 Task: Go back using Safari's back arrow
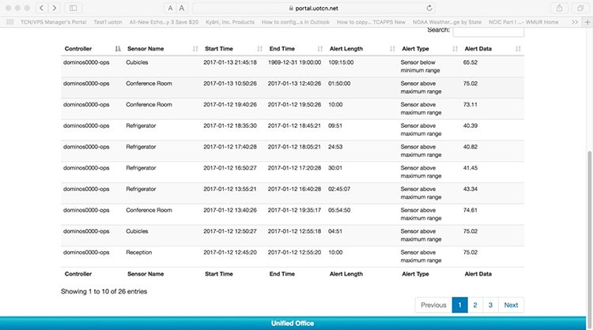[42, 8]
